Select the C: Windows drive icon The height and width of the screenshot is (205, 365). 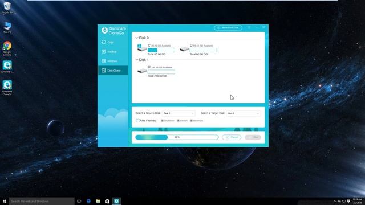(x=142, y=48)
